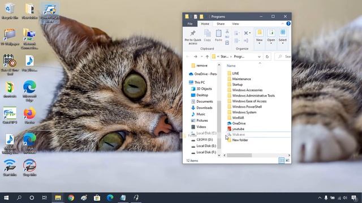The height and width of the screenshot is (203, 362).
Task: Click the Progr... breadcrumb in address bar
Action: 239,56
